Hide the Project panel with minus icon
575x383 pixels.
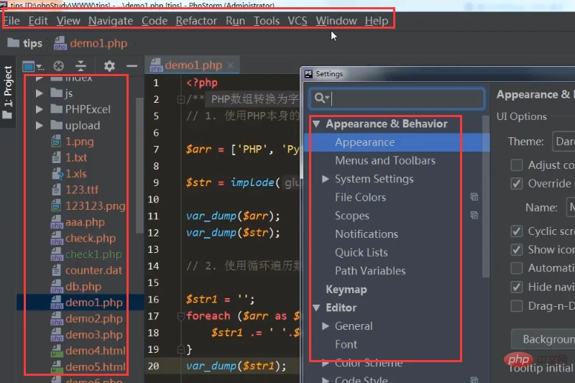(x=132, y=66)
